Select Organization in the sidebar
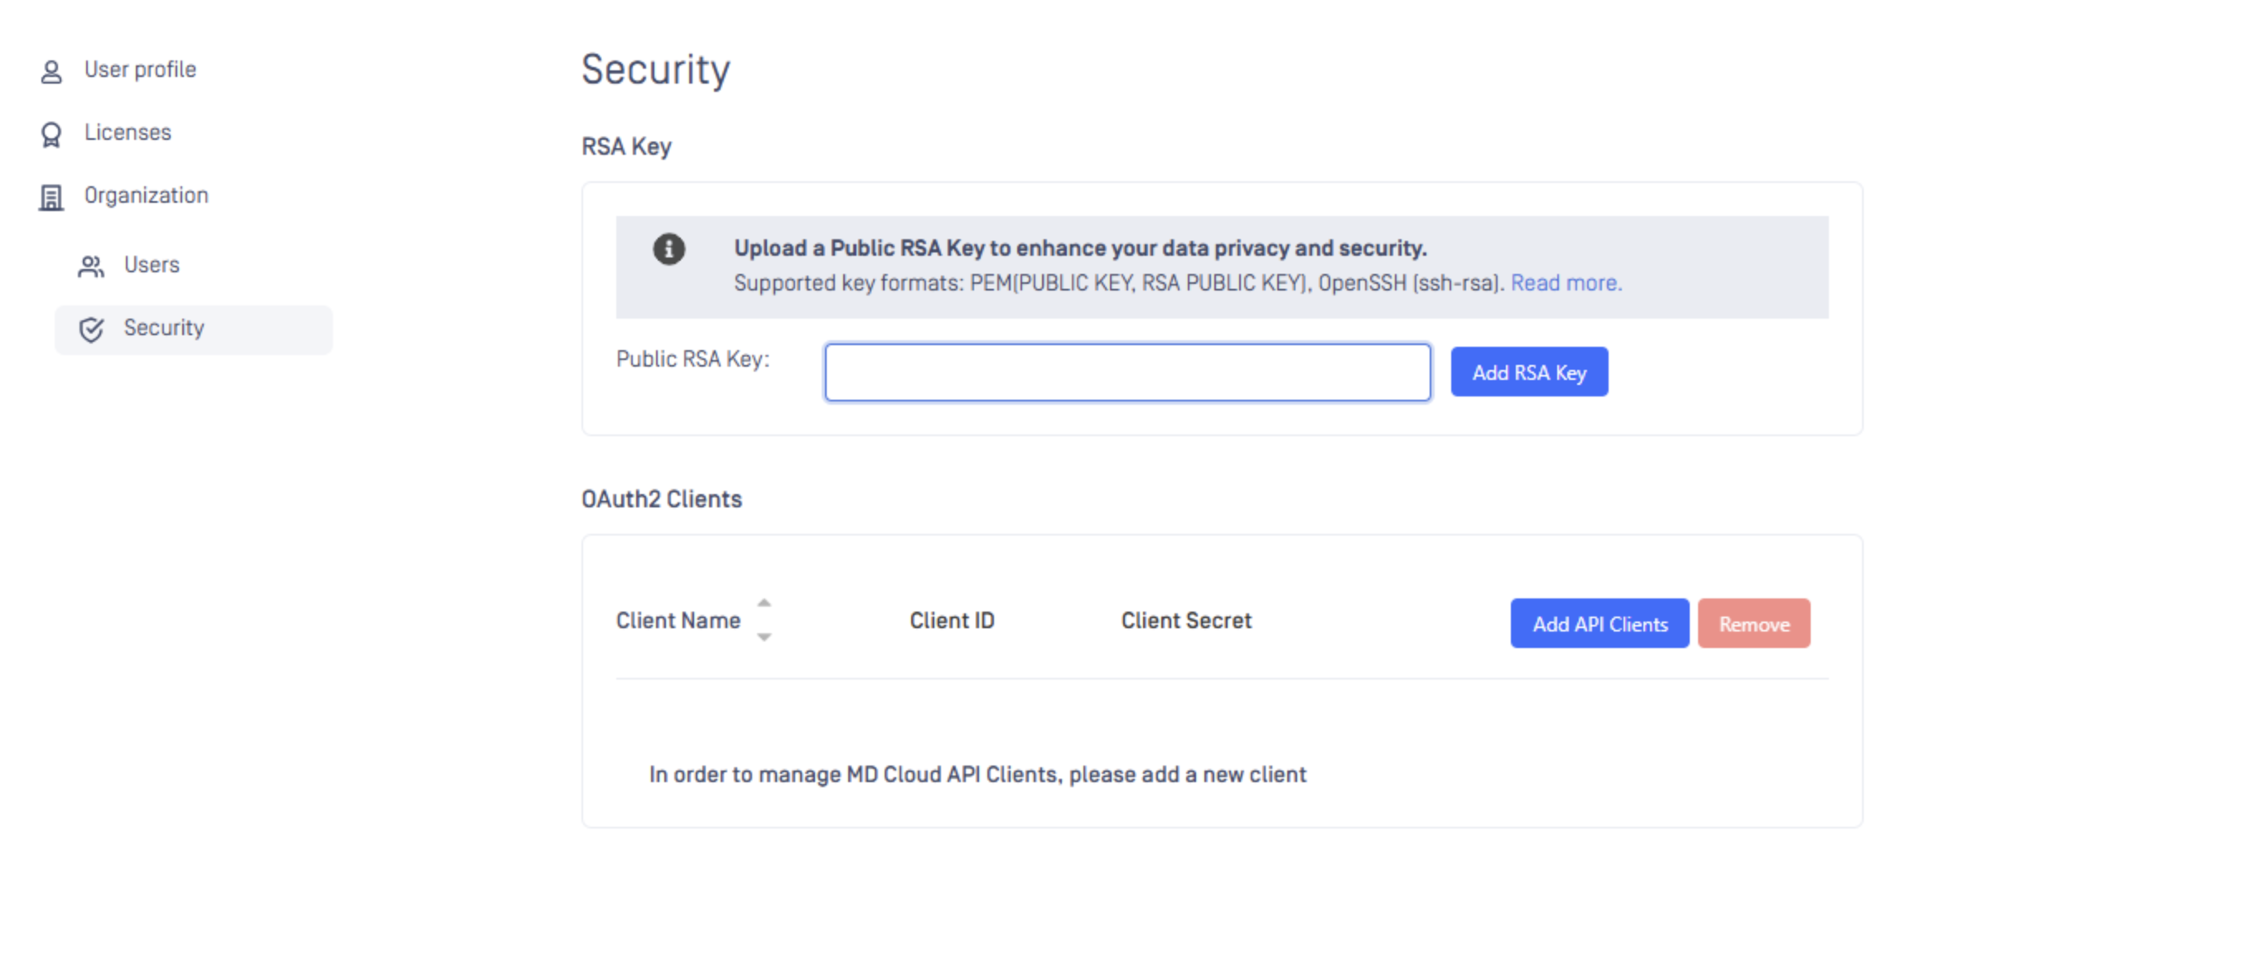Screen dimensions: 2258x970 [147, 196]
